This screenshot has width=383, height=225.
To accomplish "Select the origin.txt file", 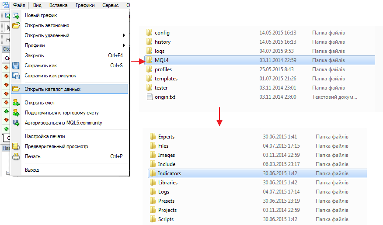I will coord(165,97).
